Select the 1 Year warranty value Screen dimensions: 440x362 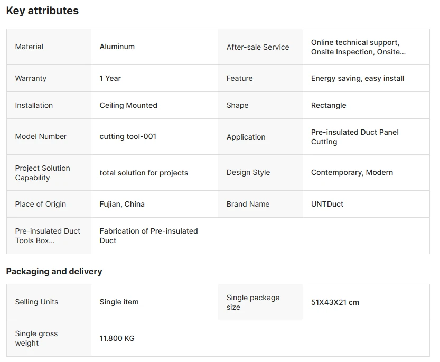tap(110, 78)
